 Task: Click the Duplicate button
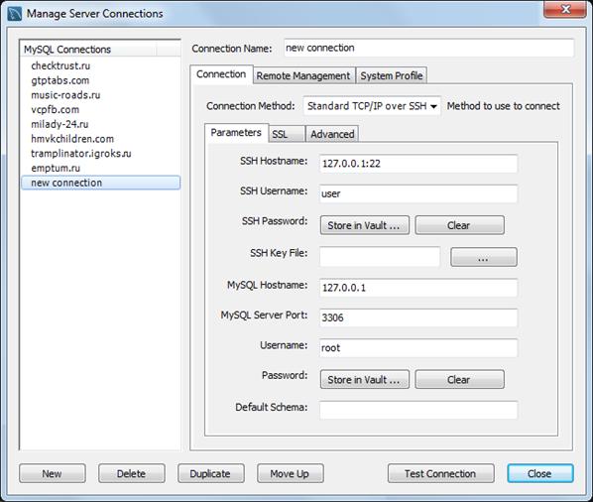[210, 473]
